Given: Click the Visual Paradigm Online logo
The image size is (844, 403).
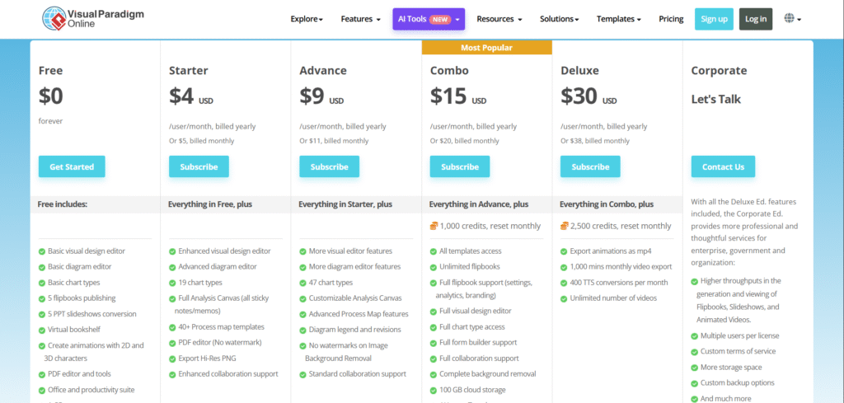Looking at the screenshot, I should click(x=93, y=18).
